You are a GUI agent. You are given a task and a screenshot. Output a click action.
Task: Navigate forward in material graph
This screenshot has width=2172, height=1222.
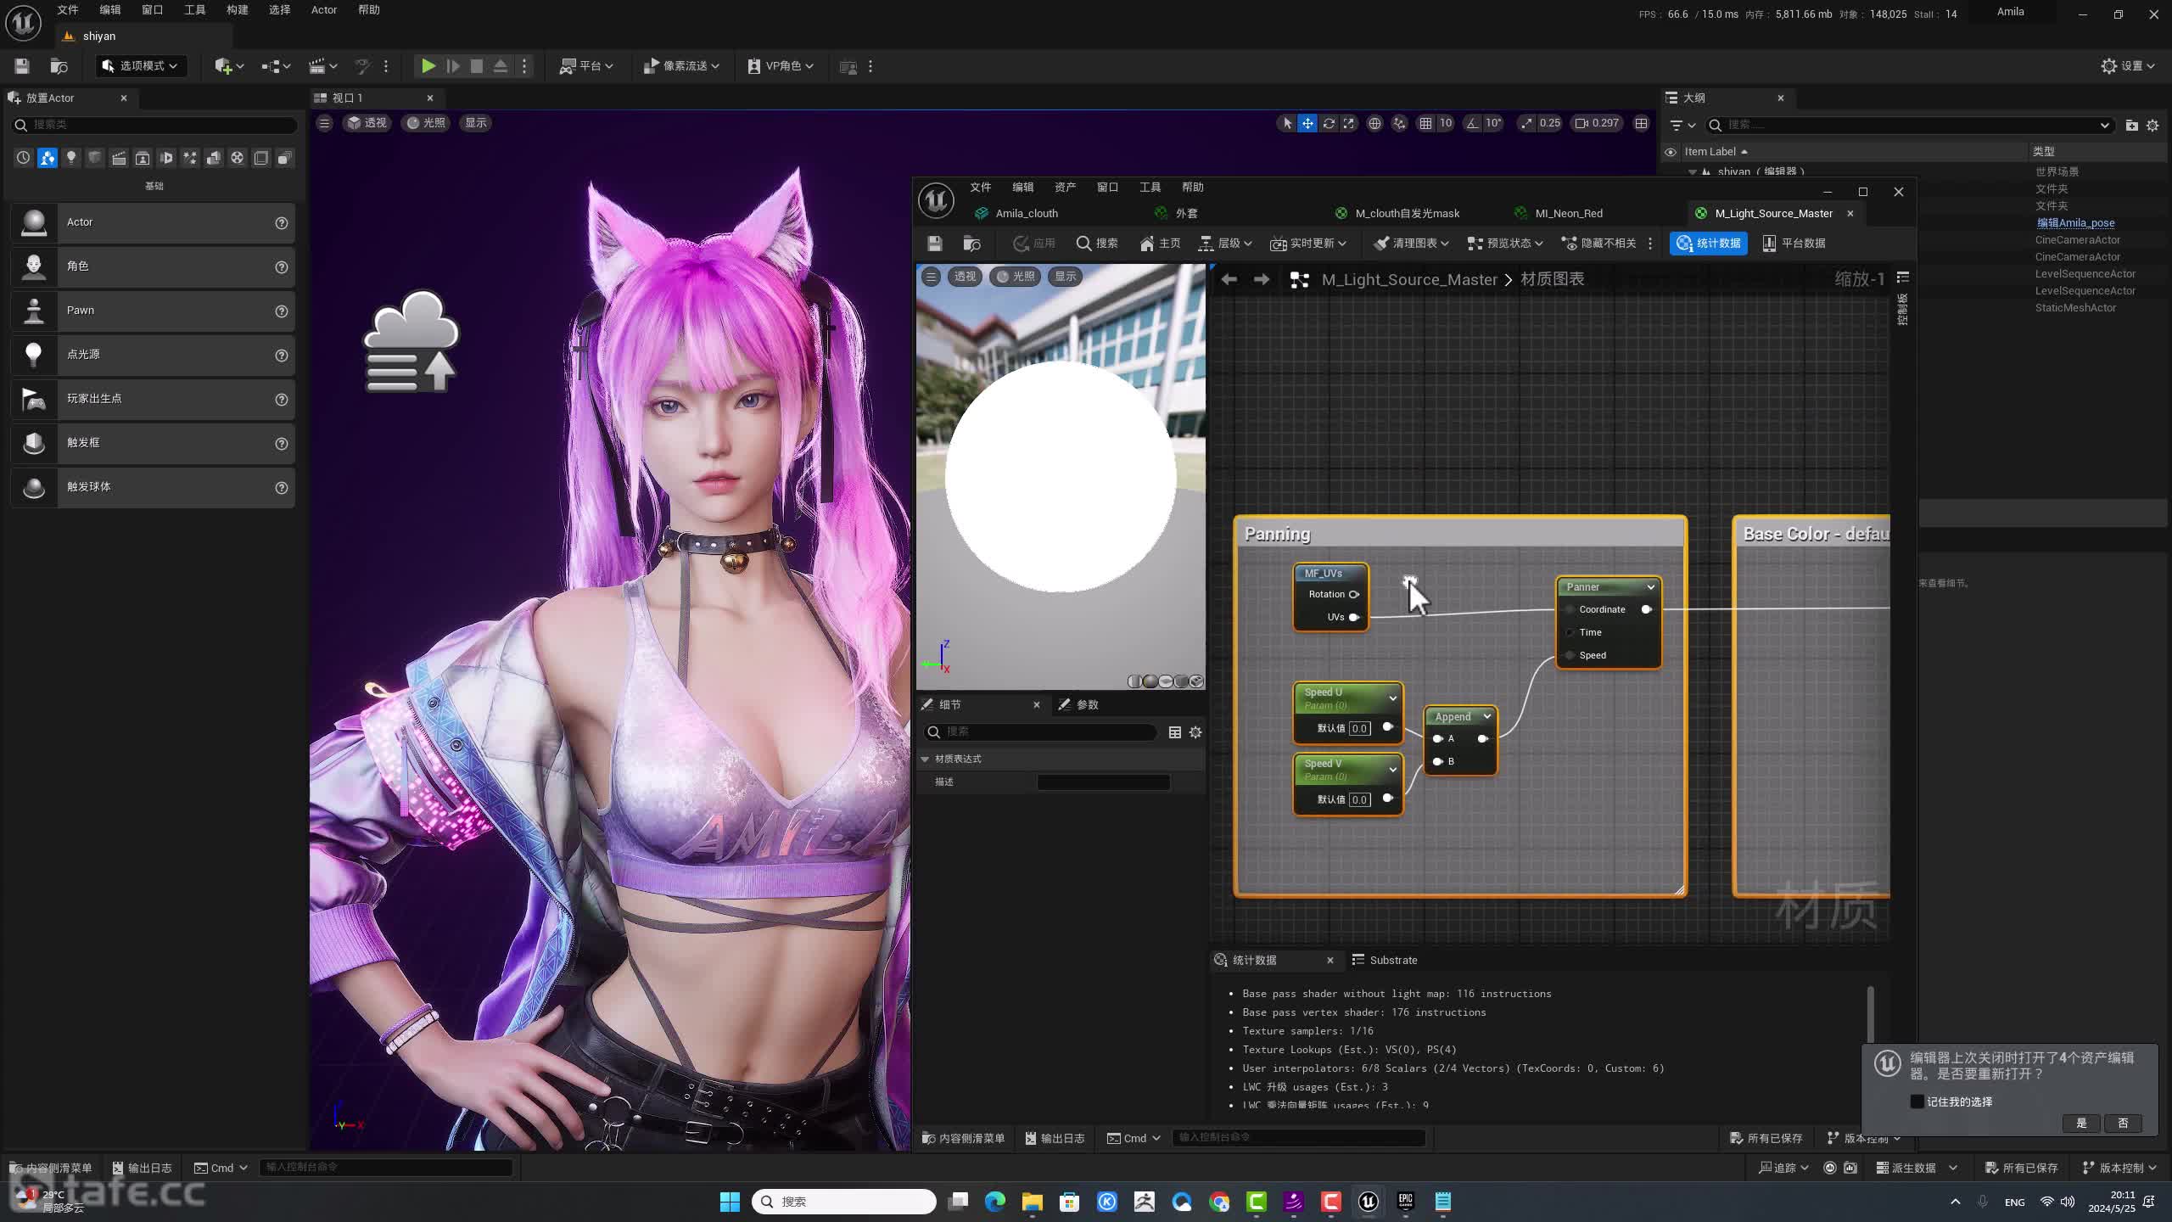[1262, 279]
